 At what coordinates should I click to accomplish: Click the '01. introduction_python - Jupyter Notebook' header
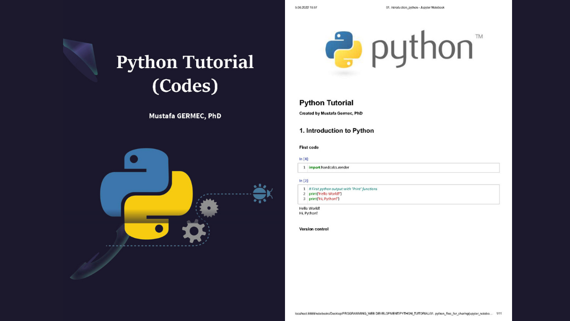pyautogui.click(x=415, y=8)
